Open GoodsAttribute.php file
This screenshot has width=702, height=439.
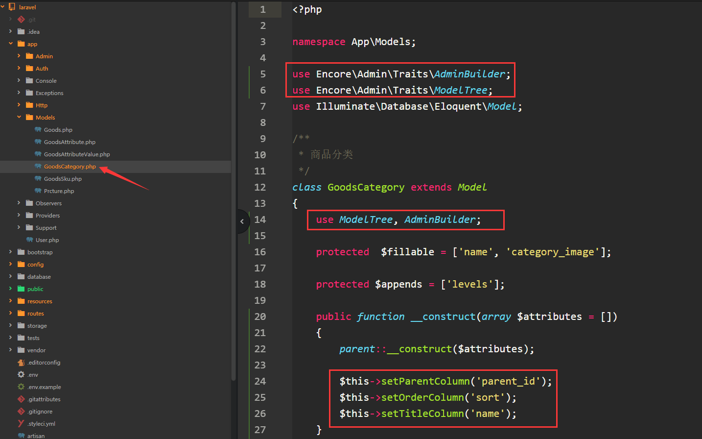click(70, 142)
